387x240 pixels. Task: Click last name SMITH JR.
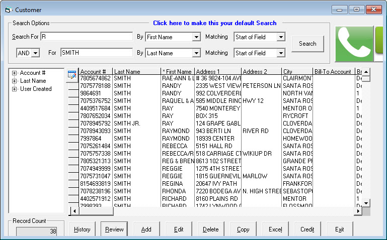coord(136,124)
